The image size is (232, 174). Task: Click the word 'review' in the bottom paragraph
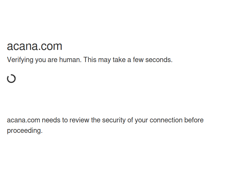coord(79,120)
